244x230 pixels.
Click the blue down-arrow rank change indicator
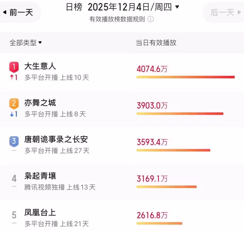14,114
